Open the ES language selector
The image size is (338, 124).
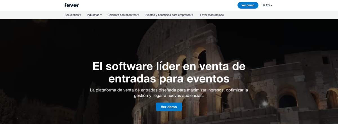click(268, 5)
